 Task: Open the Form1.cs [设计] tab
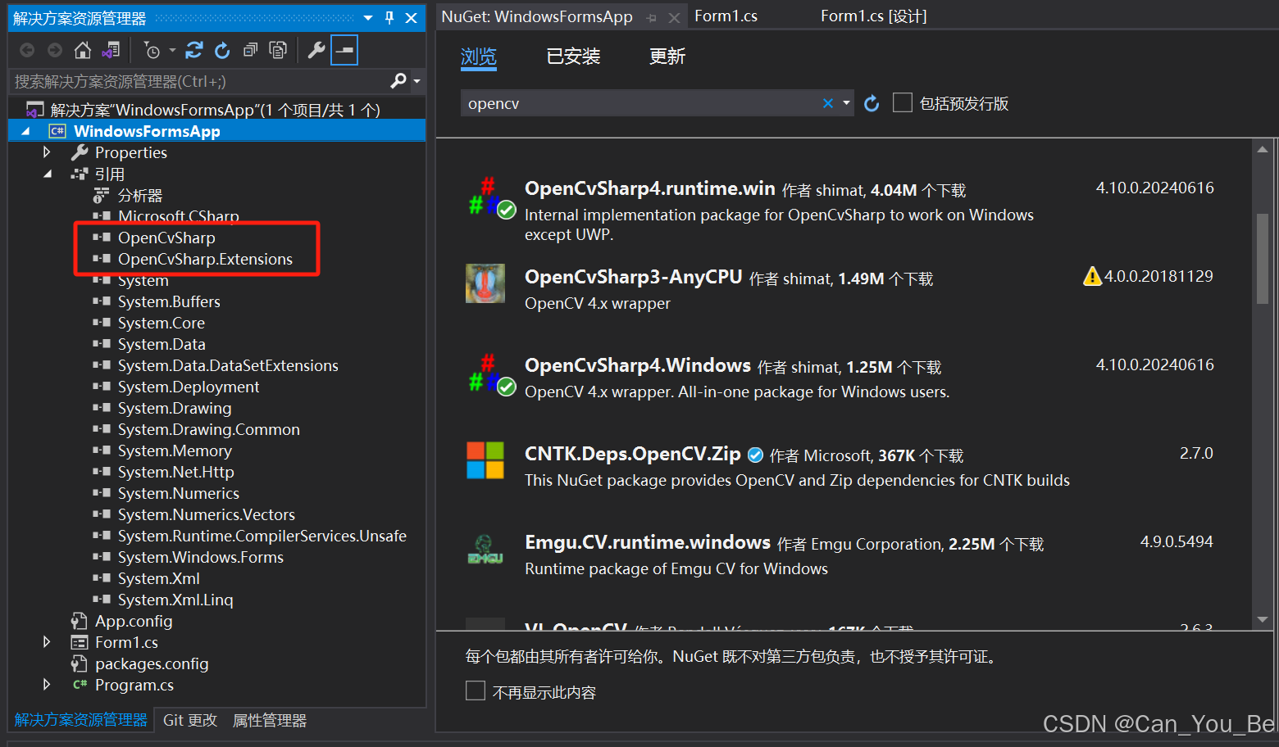(872, 15)
